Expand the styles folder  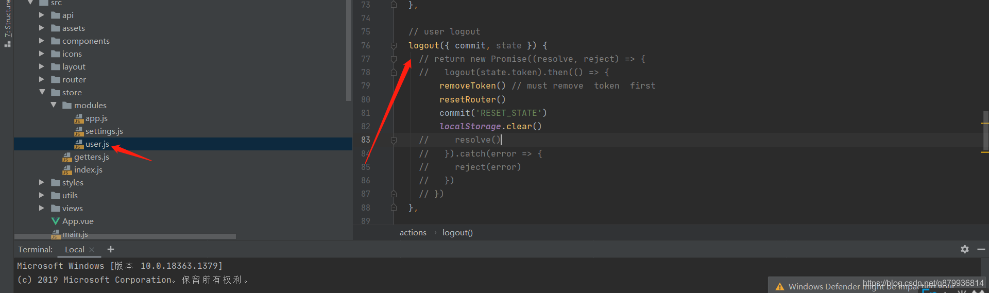[42, 182]
